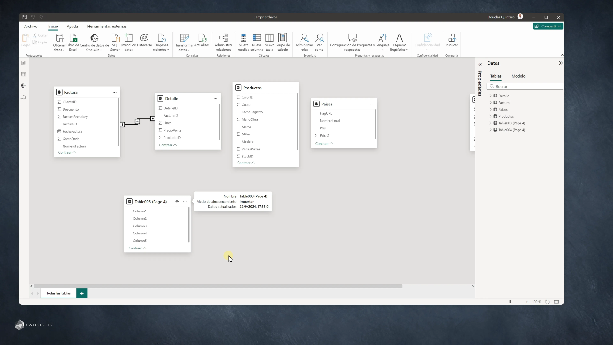The height and width of the screenshot is (345, 613).
Task: Collapse the ribbon with the arrow
Action: [562, 55]
